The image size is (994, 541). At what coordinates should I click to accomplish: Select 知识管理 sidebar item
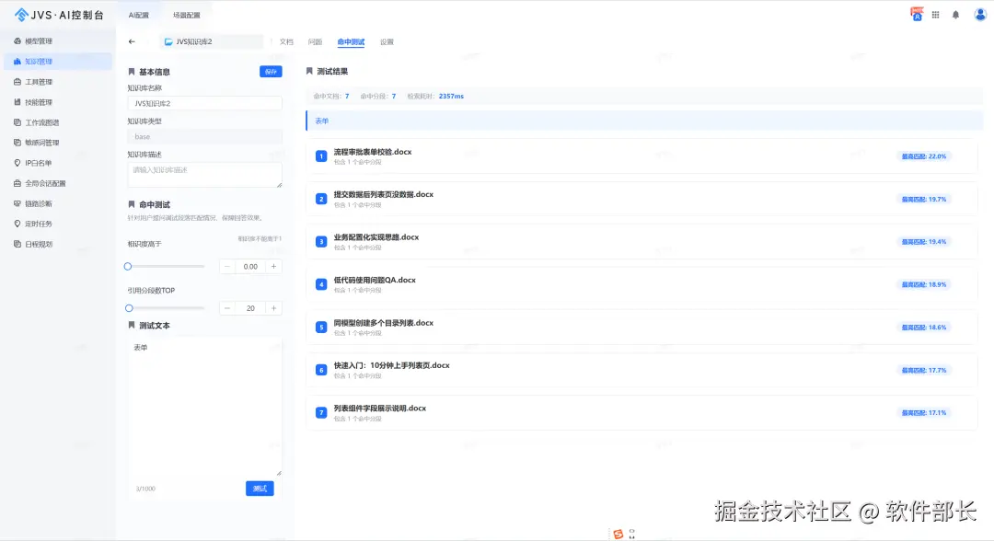point(57,62)
